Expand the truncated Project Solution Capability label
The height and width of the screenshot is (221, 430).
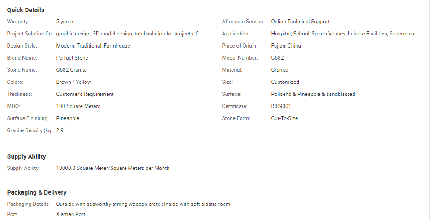pyautogui.click(x=31, y=34)
